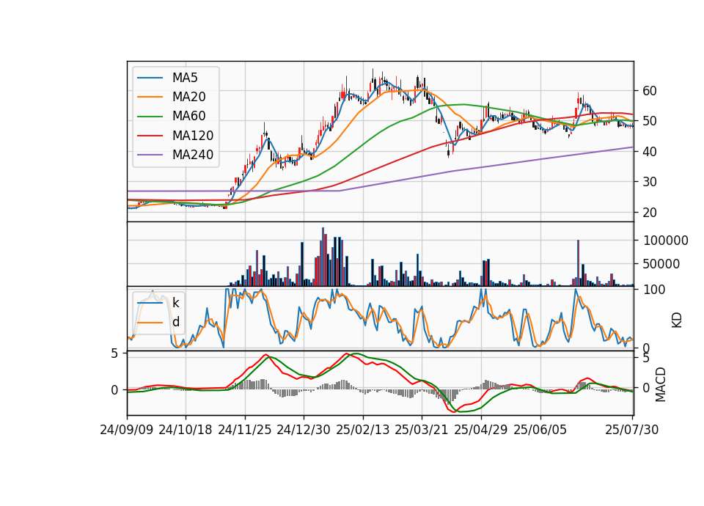Click the price axis value 40

point(649,152)
